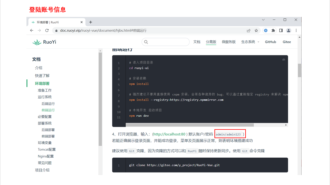Open the 微服务版 nav item
The height and width of the screenshot is (185, 330).
pyautogui.click(x=229, y=42)
